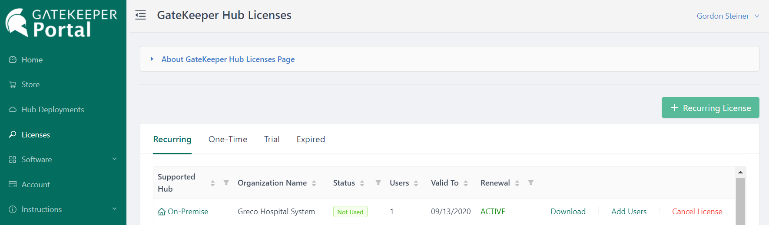Click the Renewal column filter icon
The image size is (769, 225).
click(x=530, y=183)
